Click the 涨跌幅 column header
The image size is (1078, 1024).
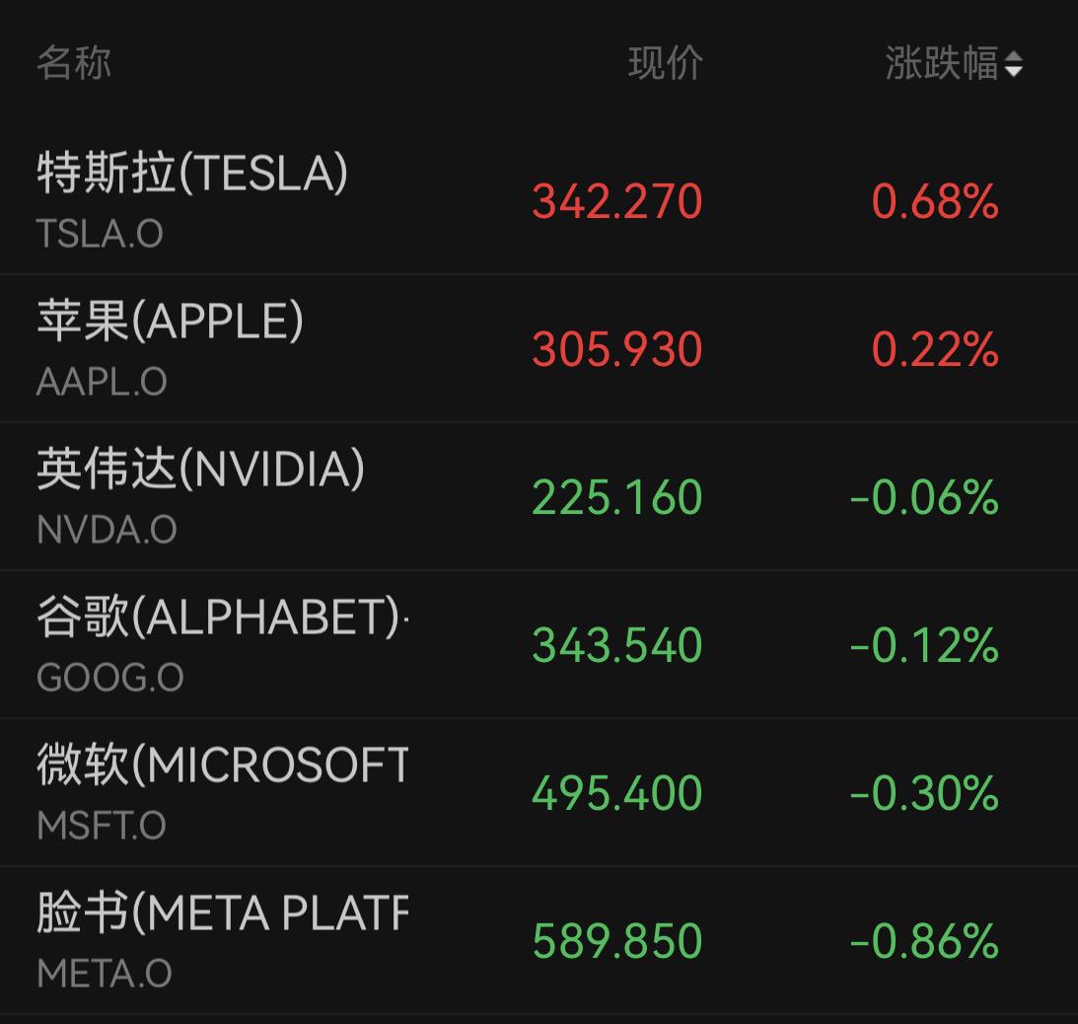pos(942,63)
